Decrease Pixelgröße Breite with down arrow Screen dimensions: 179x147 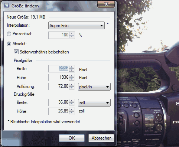click(72, 70)
